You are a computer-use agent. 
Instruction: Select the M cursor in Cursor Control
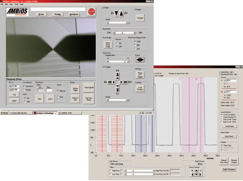[x=200, y=171]
